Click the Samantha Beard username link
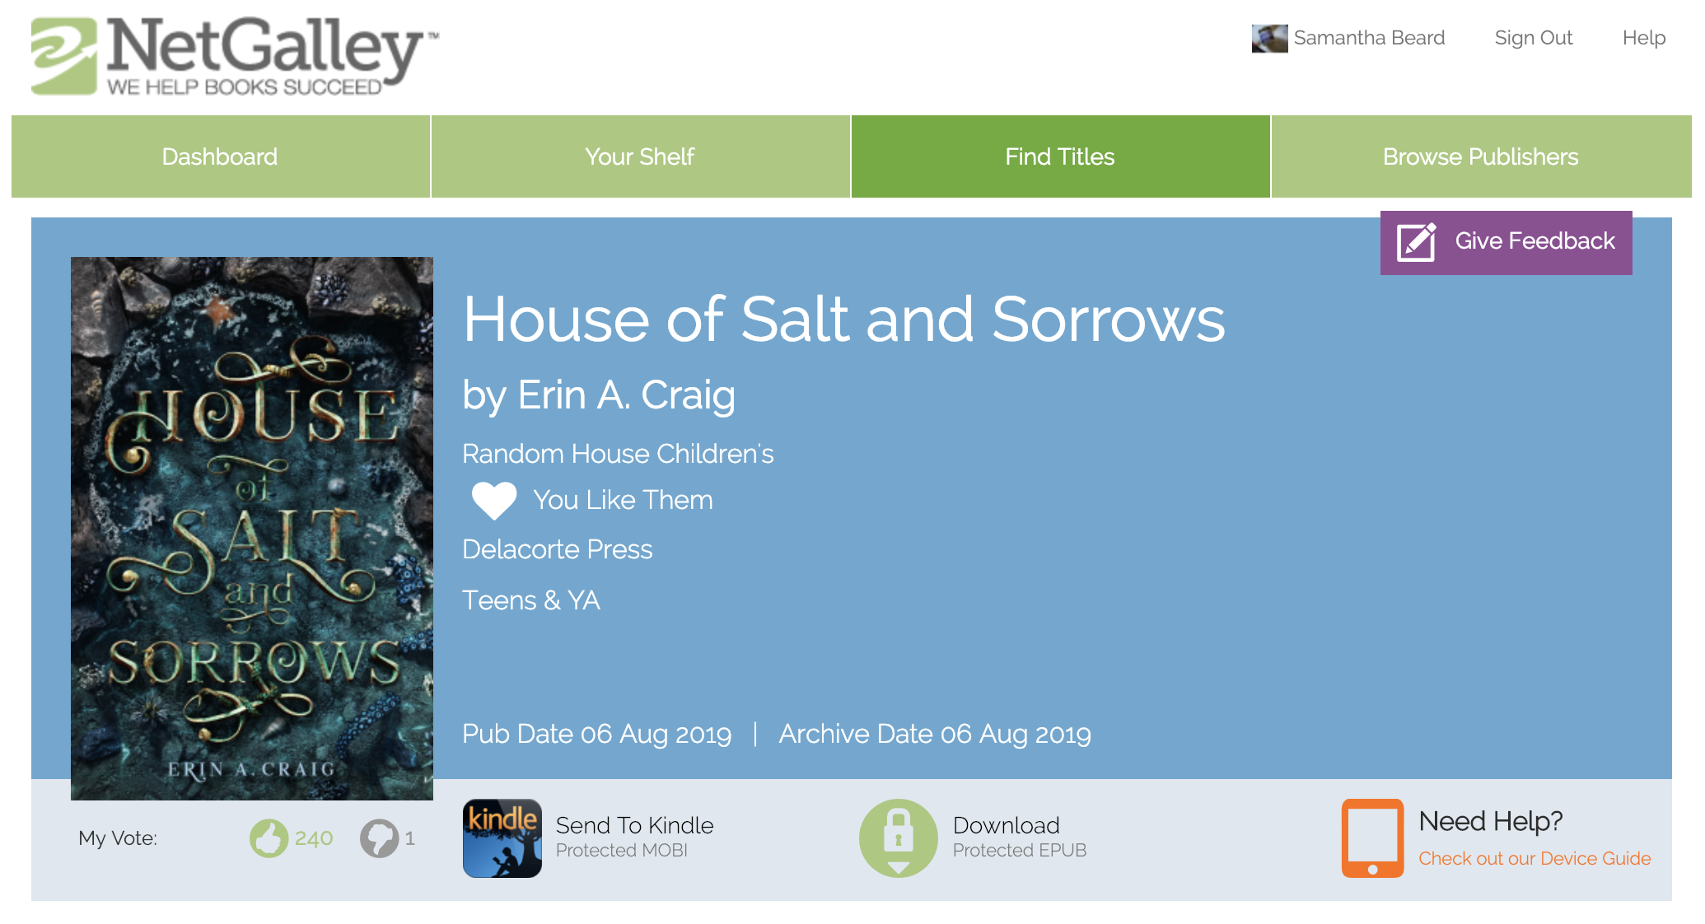 1369,38
